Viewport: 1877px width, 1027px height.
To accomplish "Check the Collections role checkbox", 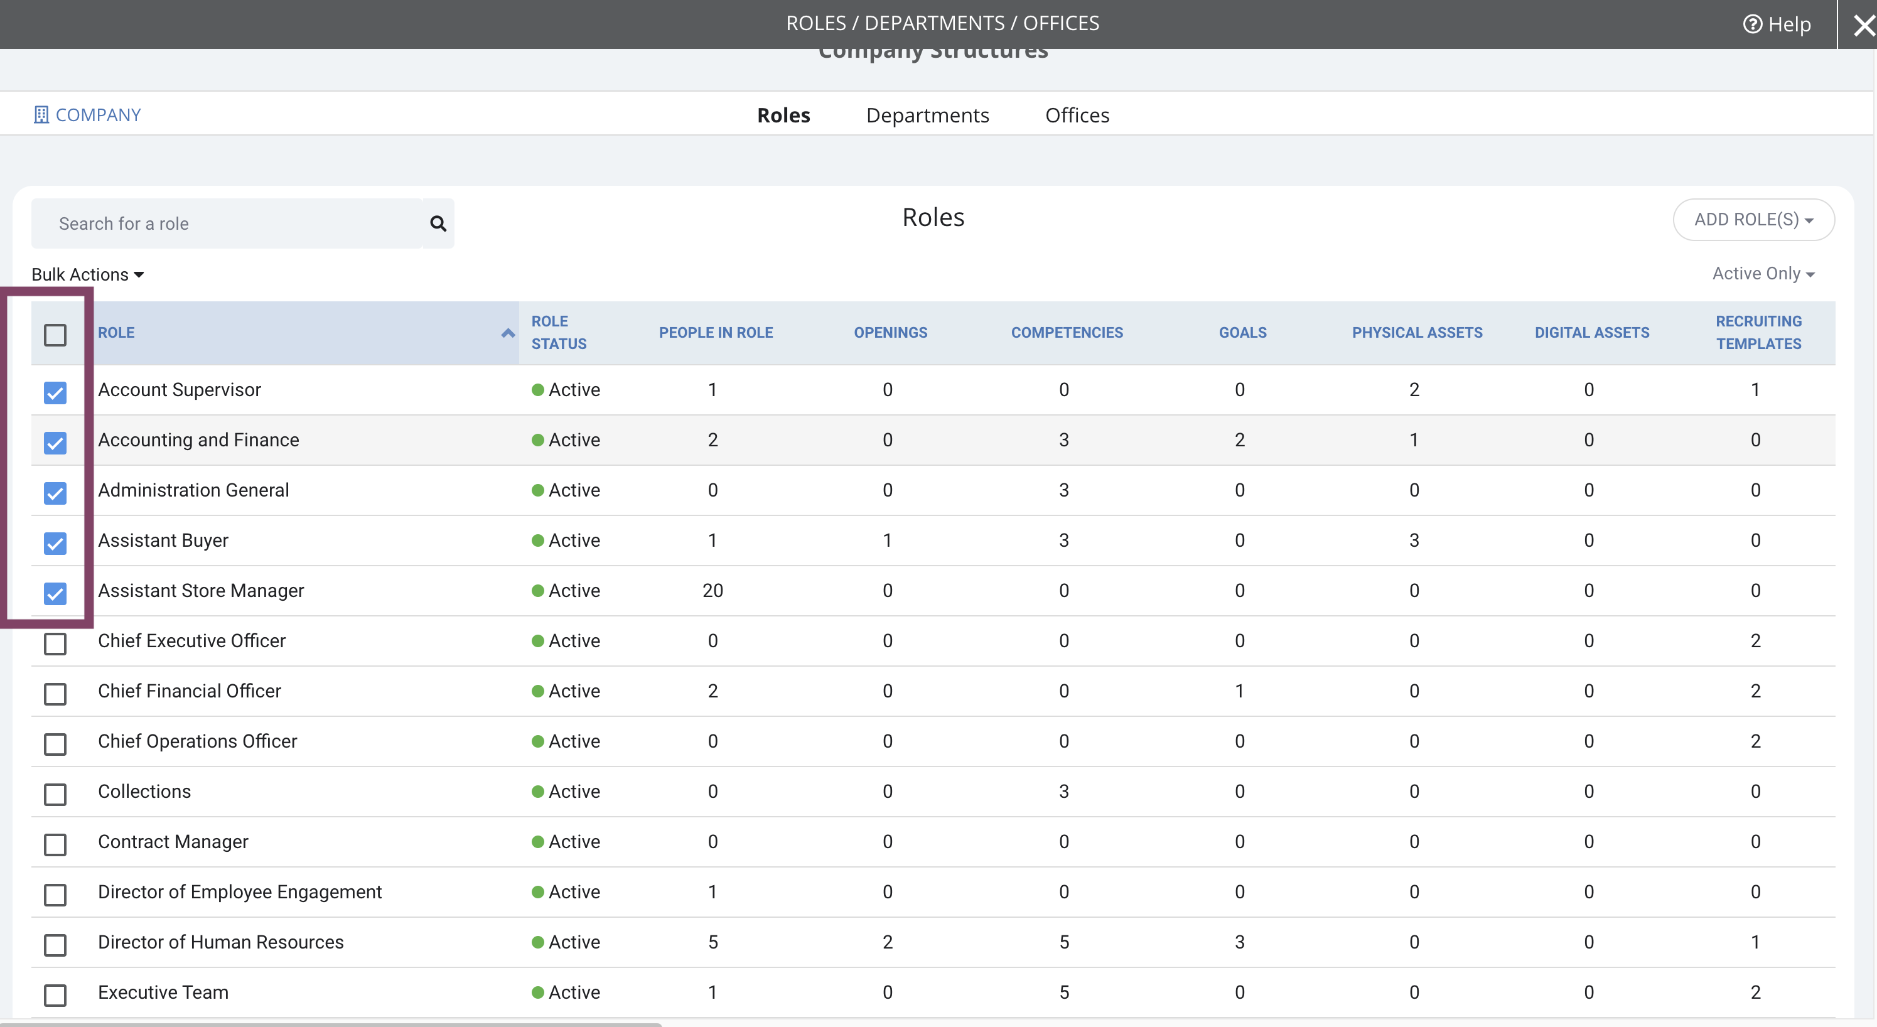I will (x=55, y=795).
